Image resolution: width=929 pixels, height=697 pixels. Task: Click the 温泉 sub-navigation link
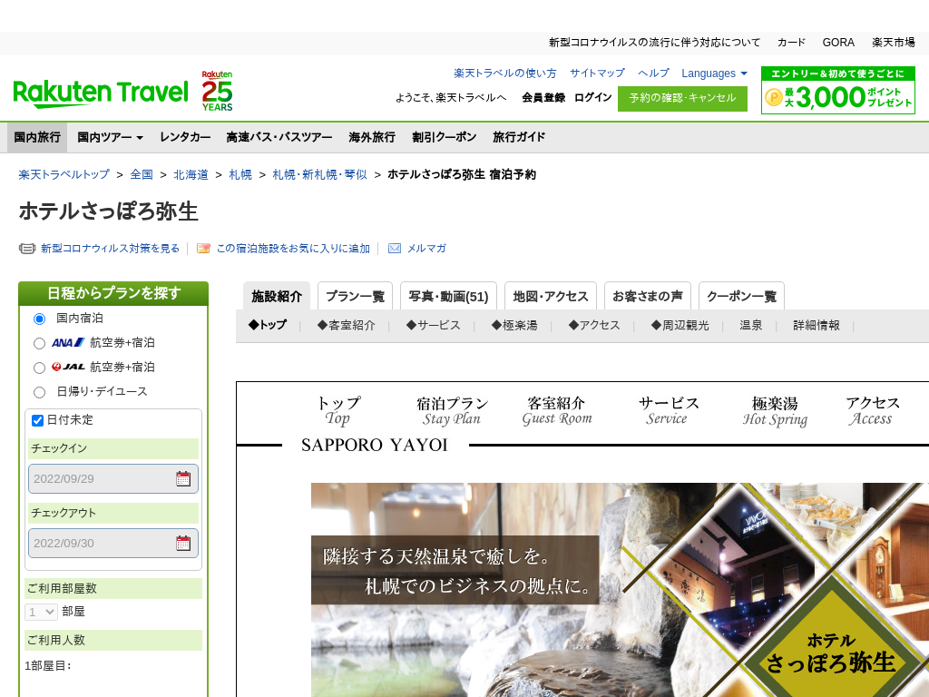(750, 326)
